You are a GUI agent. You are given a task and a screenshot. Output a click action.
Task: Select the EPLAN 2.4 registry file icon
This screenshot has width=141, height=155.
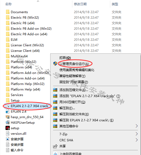pyautogui.click(x=8, y=111)
